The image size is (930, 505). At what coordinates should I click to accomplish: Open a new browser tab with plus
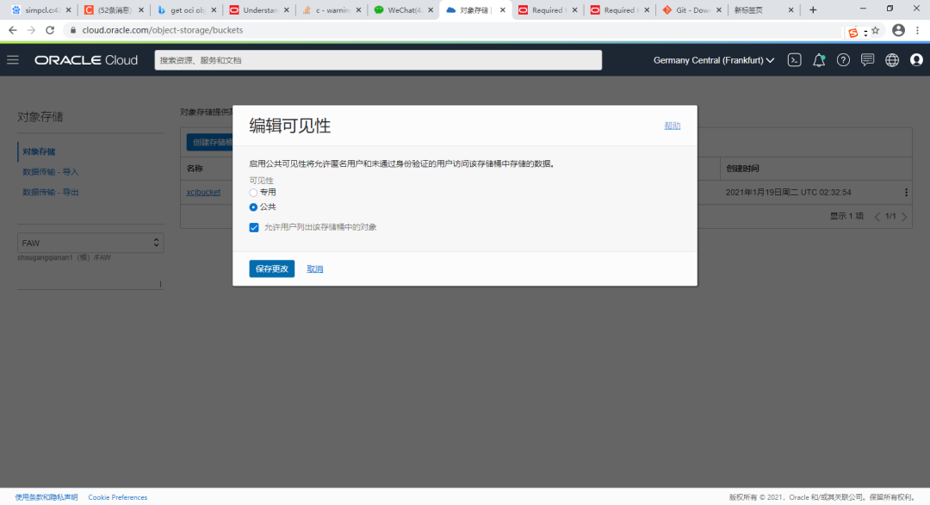pyautogui.click(x=813, y=10)
